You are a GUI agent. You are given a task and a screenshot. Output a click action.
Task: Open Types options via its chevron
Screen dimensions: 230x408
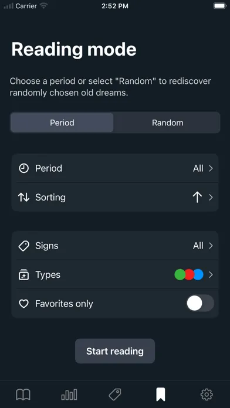pos(211,274)
